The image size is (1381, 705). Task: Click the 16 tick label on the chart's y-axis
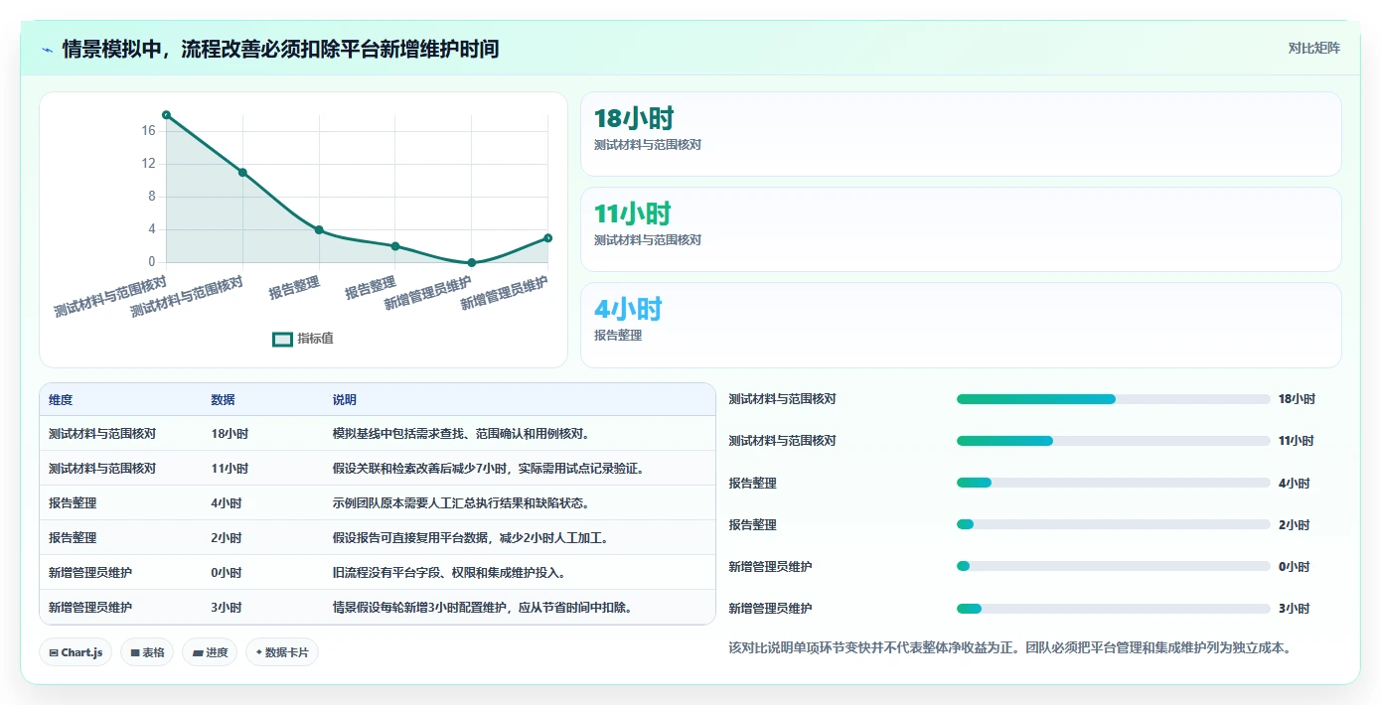point(148,131)
